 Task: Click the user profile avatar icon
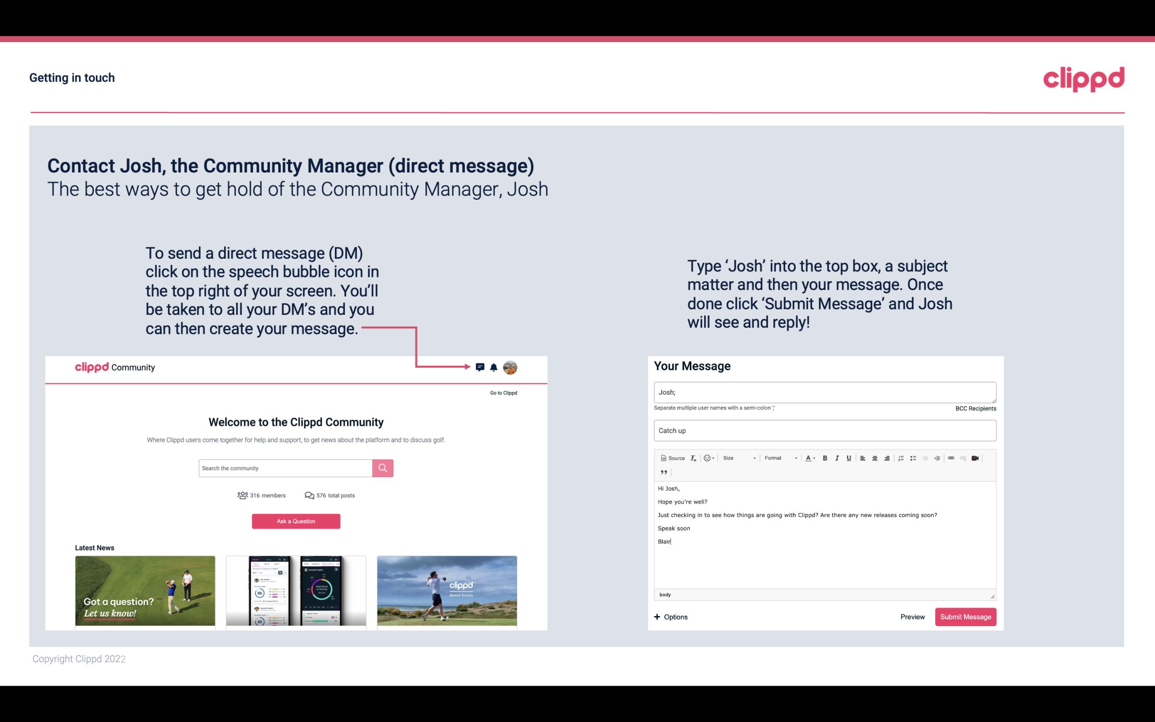coord(510,367)
